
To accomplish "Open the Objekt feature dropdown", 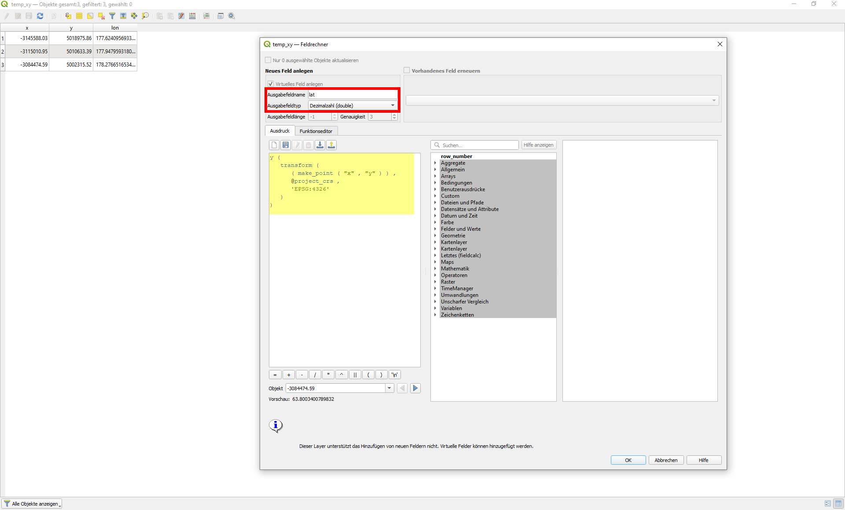I will click(x=389, y=388).
